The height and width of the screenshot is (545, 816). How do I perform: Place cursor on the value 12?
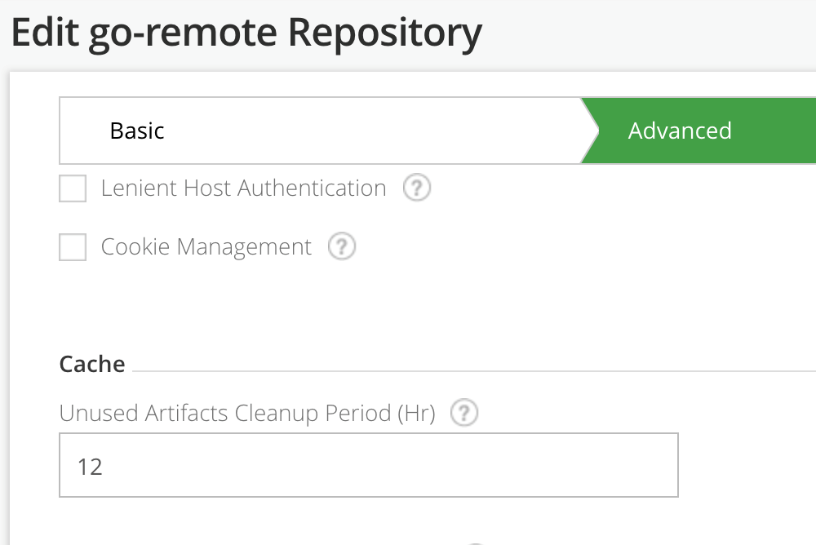tap(90, 467)
